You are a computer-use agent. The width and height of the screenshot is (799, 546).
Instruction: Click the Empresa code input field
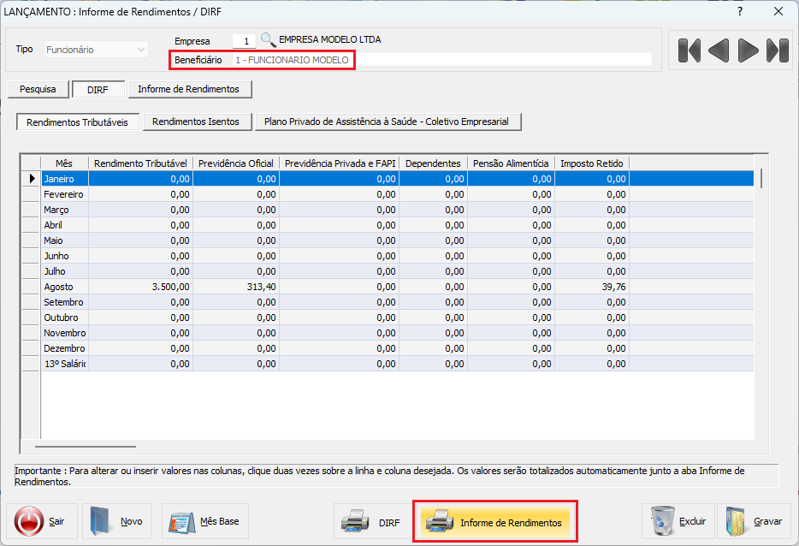click(244, 40)
